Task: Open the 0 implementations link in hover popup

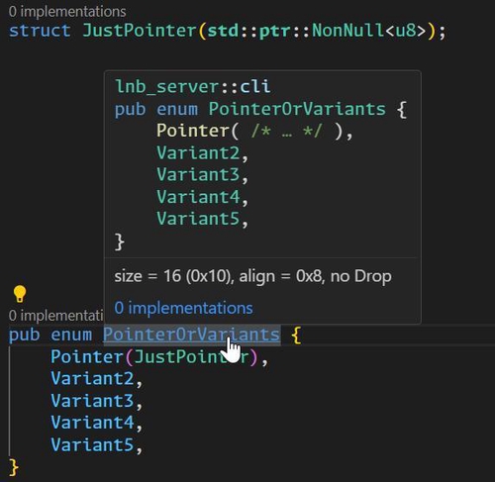Action: (x=183, y=308)
